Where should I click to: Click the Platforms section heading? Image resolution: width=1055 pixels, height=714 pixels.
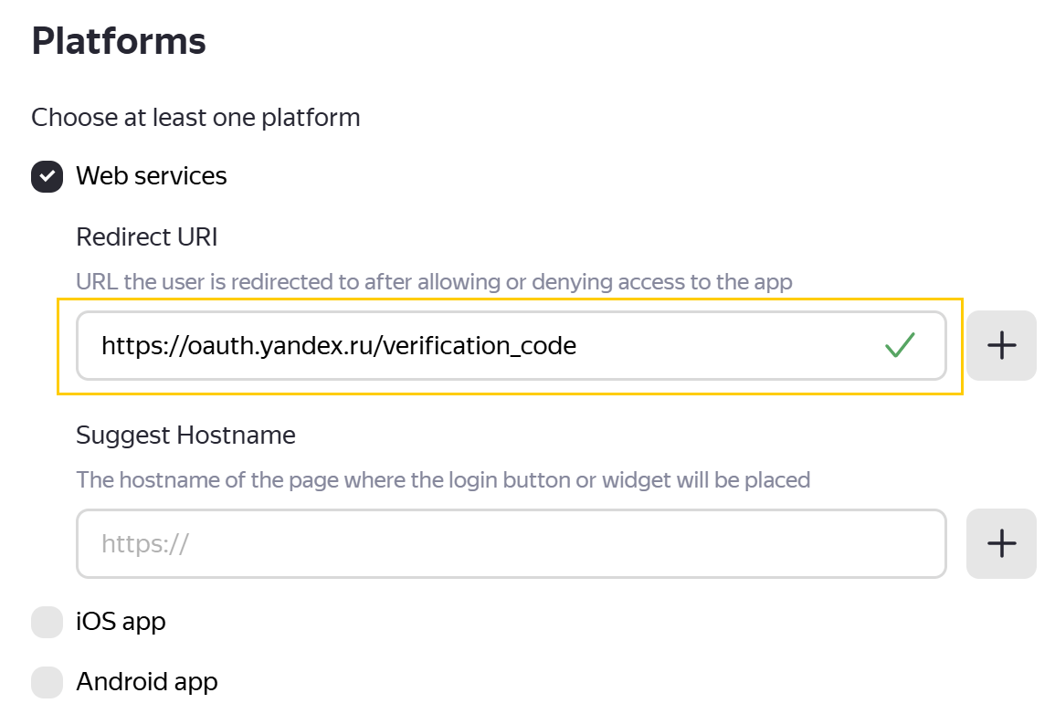coord(119,42)
